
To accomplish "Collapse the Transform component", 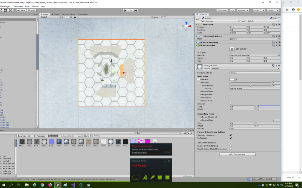I will (196, 25).
